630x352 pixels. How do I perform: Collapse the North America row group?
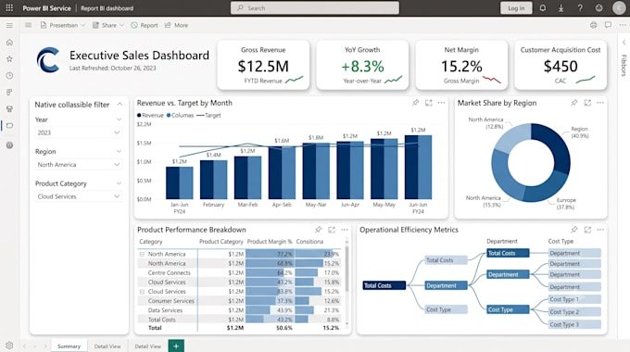coord(142,254)
